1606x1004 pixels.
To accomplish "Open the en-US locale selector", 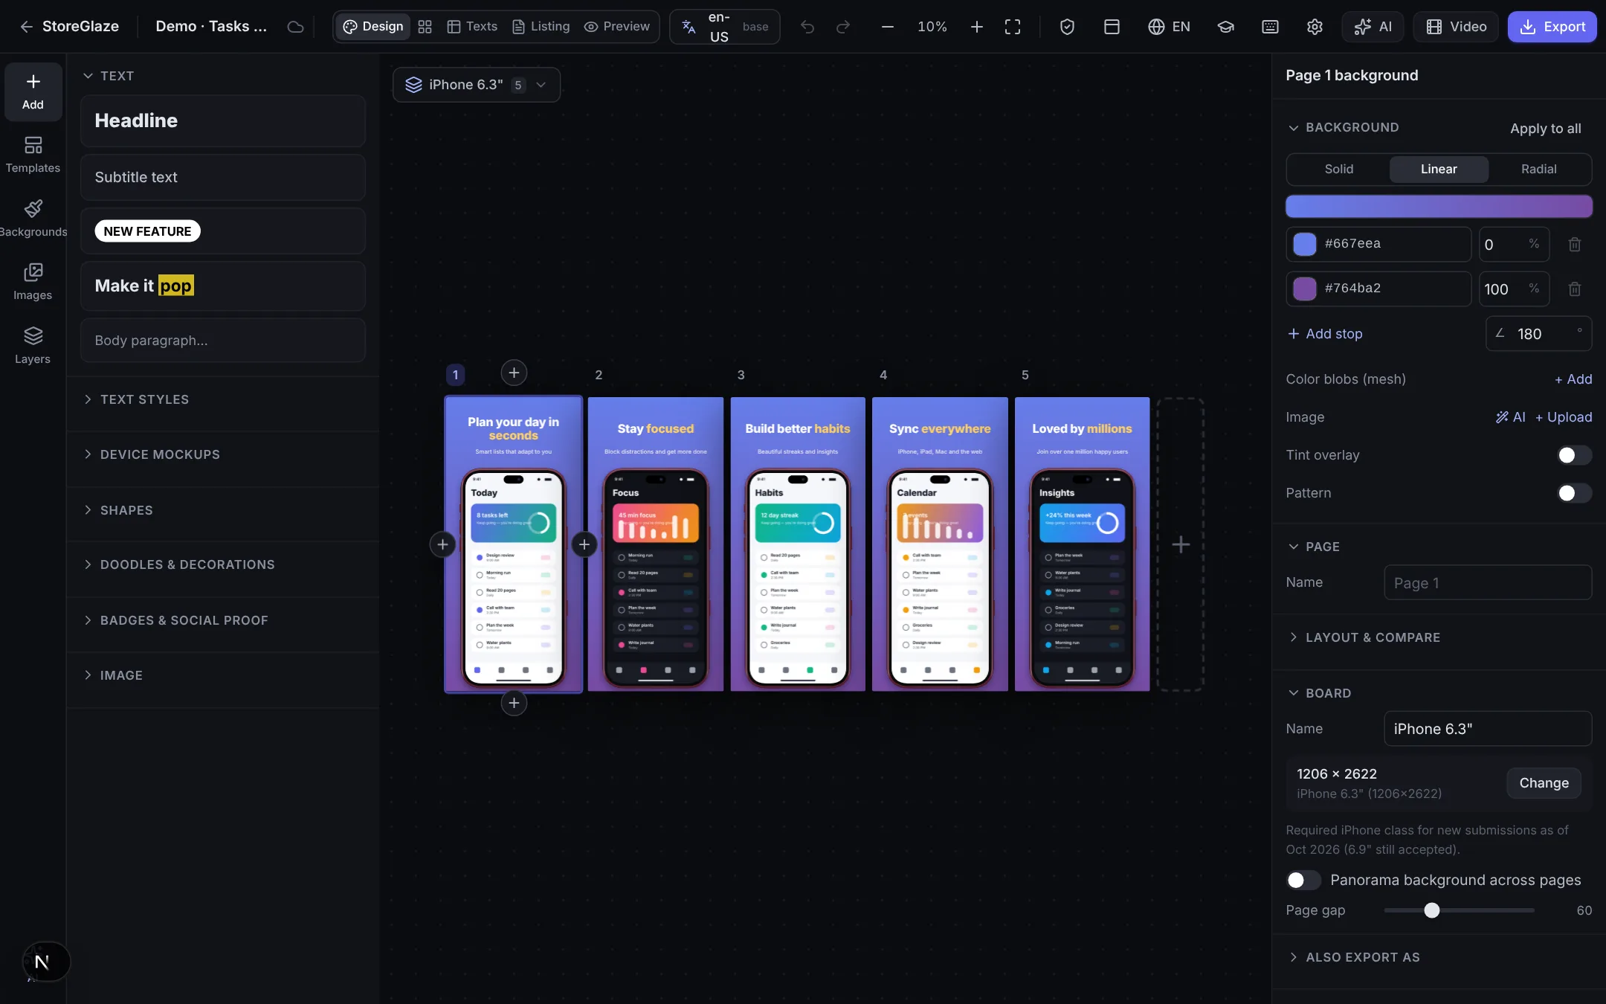I will pos(724,27).
